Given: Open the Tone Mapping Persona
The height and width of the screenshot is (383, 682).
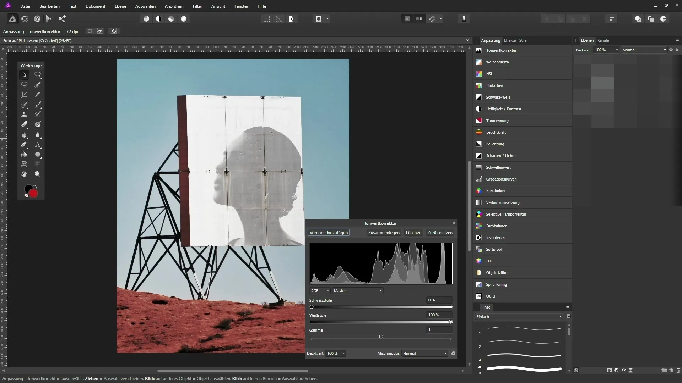Looking at the screenshot, I should [50, 19].
